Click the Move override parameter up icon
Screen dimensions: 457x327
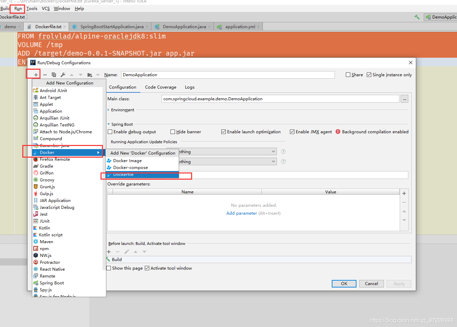click(x=404, y=211)
